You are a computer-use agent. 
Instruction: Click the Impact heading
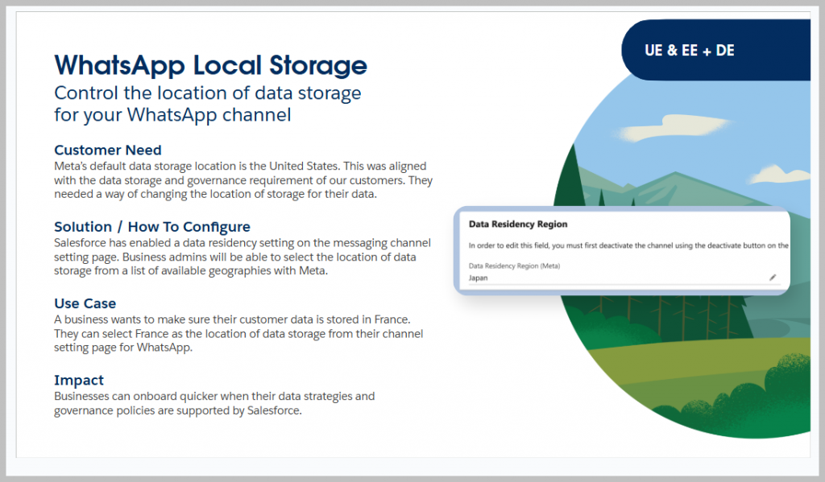(x=79, y=380)
